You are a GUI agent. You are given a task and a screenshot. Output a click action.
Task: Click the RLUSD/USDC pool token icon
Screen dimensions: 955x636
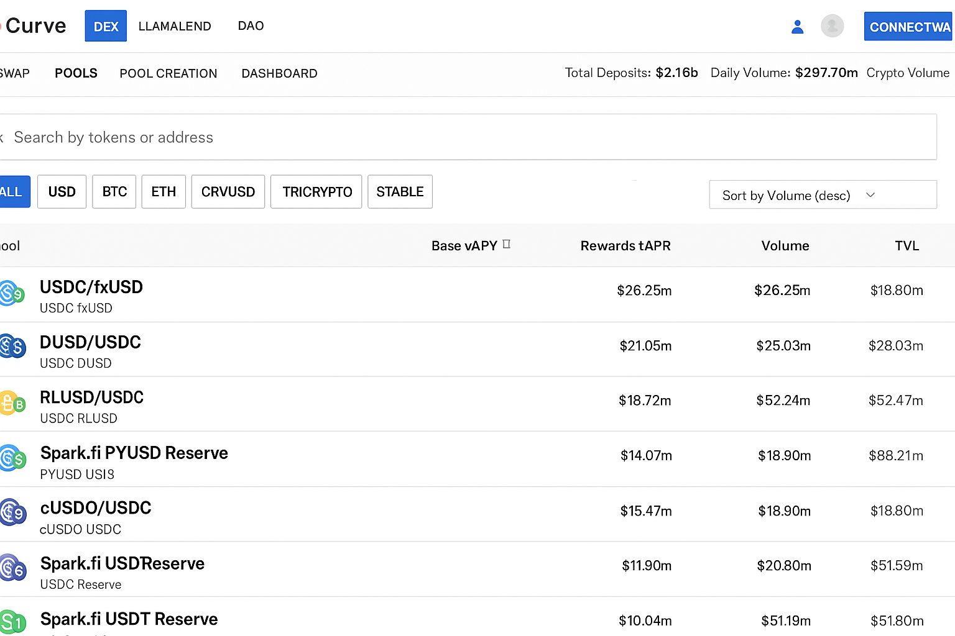coord(12,403)
